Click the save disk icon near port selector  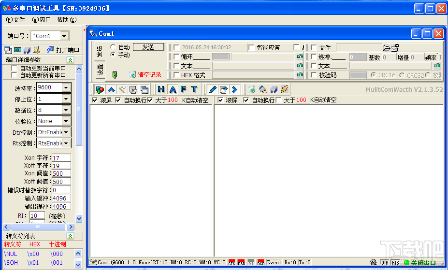pyautogui.click(x=27, y=50)
